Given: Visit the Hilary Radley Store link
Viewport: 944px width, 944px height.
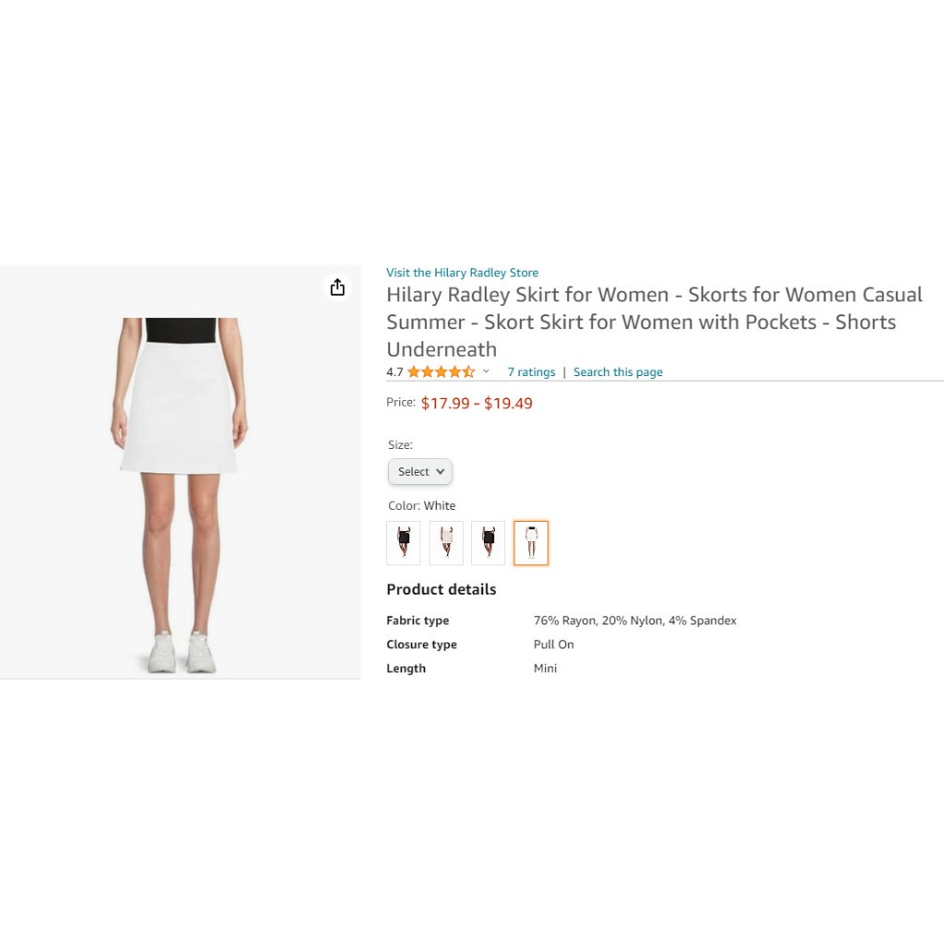Looking at the screenshot, I should (x=463, y=273).
